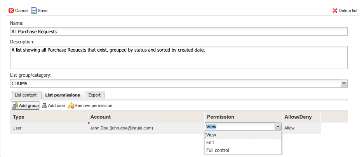Switch to the List content tab

pyautogui.click(x=26, y=95)
